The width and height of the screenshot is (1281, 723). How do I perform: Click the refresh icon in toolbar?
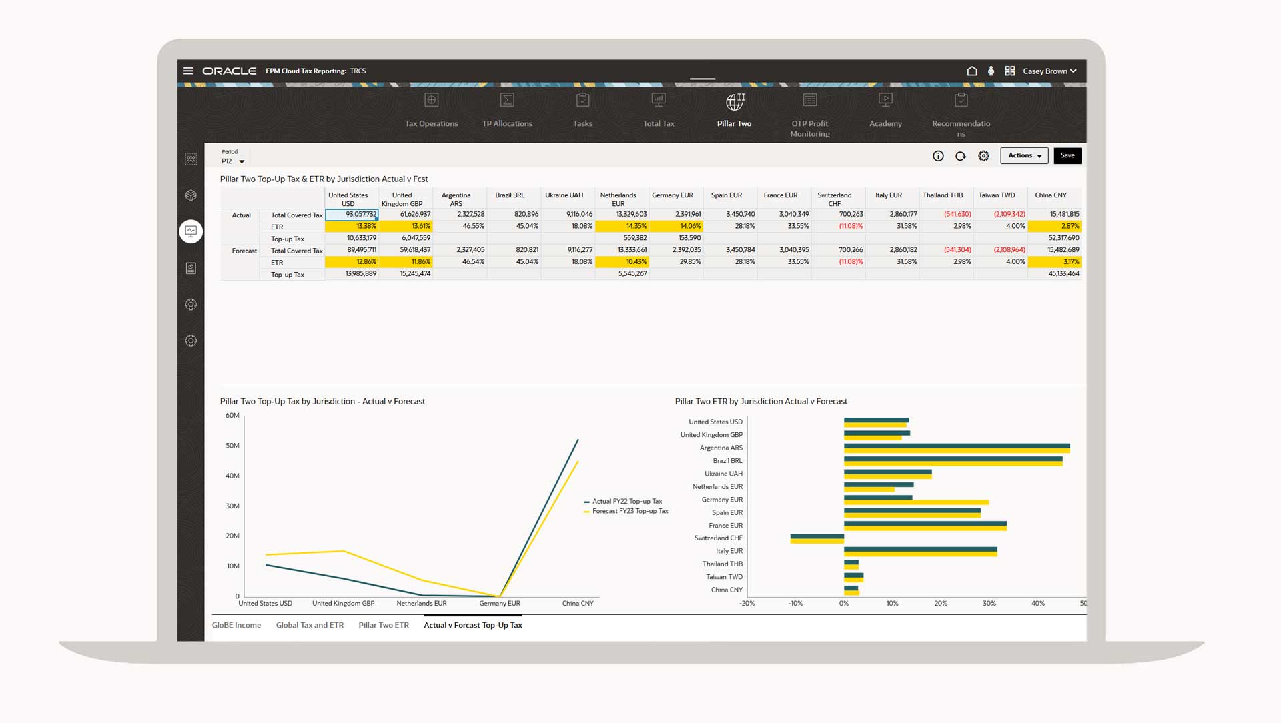[x=961, y=156]
